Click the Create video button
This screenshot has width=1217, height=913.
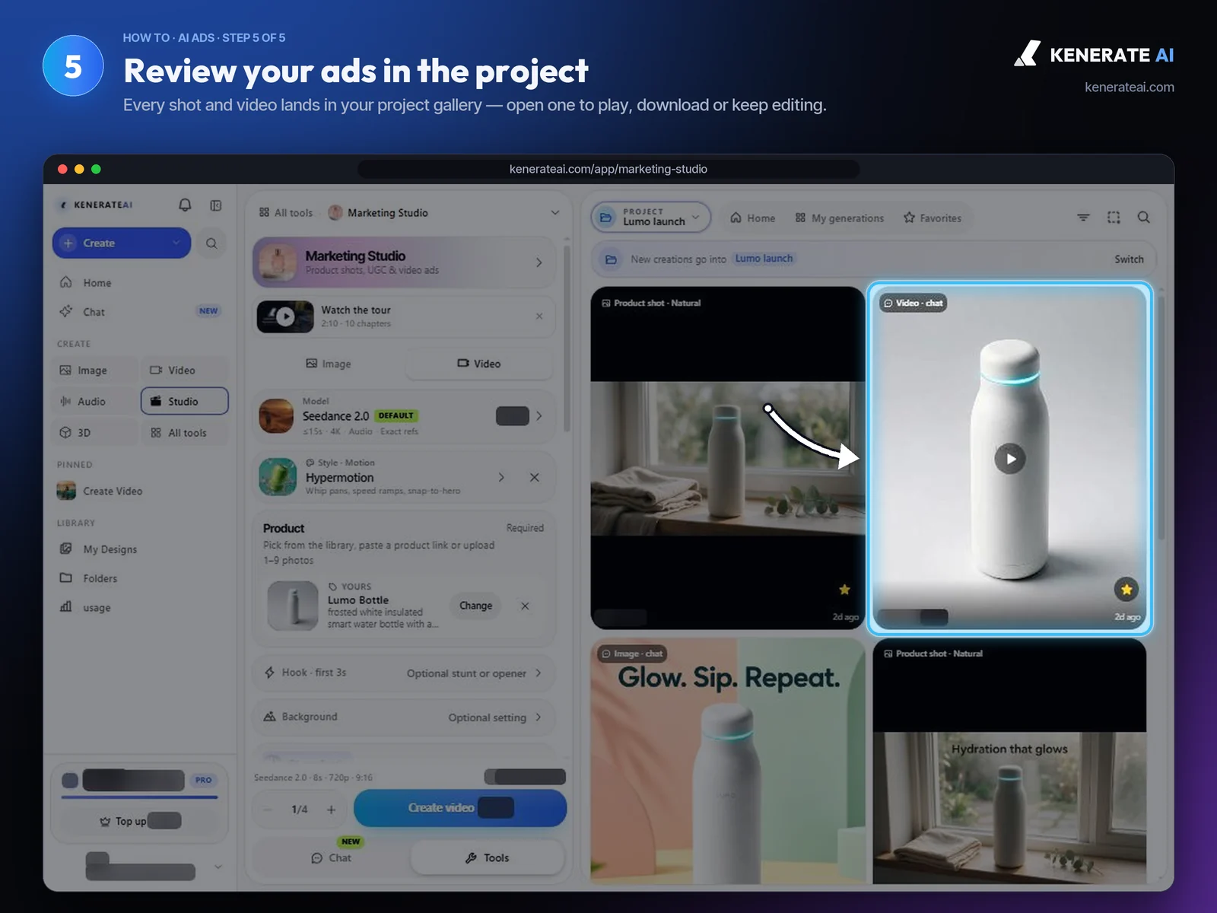(x=460, y=808)
